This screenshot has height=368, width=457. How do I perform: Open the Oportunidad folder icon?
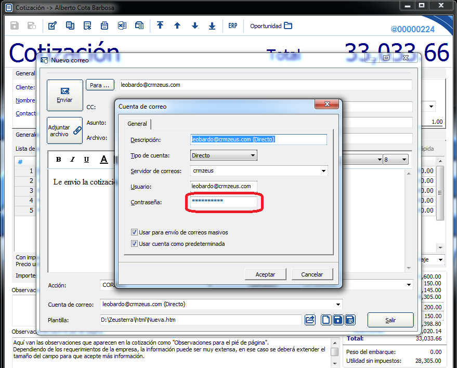[x=288, y=26]
